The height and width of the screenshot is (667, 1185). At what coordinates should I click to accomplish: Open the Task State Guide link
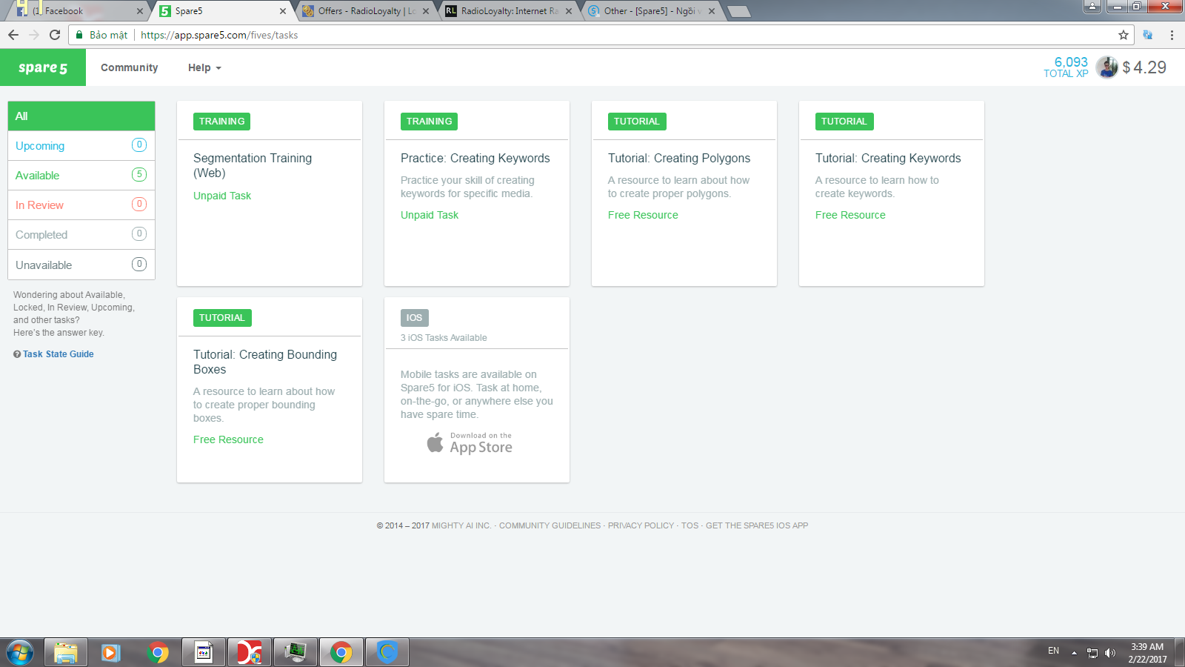tap(59, 354)
